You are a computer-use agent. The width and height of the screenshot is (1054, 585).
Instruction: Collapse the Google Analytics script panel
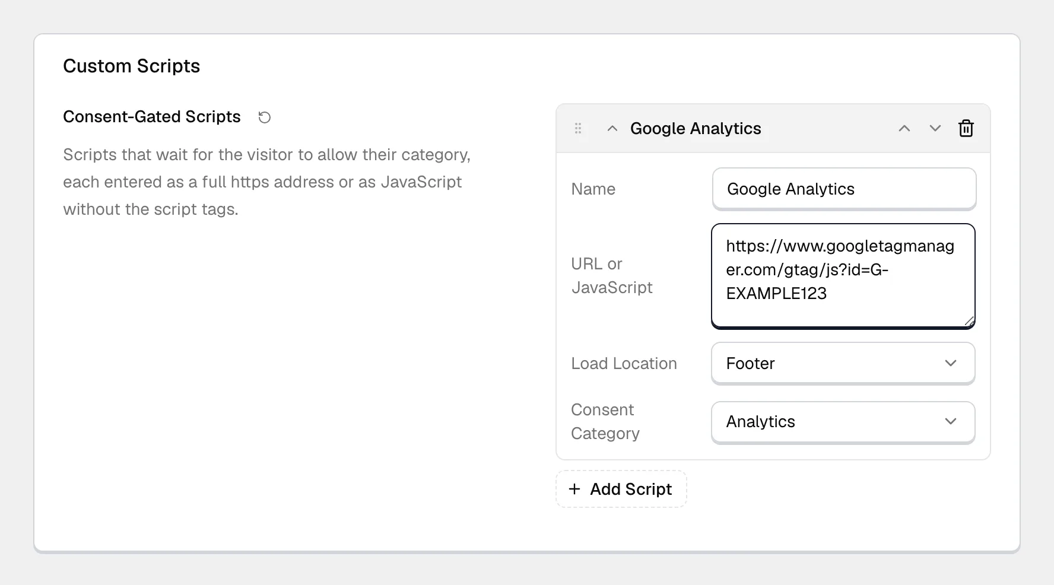[612, 128]
